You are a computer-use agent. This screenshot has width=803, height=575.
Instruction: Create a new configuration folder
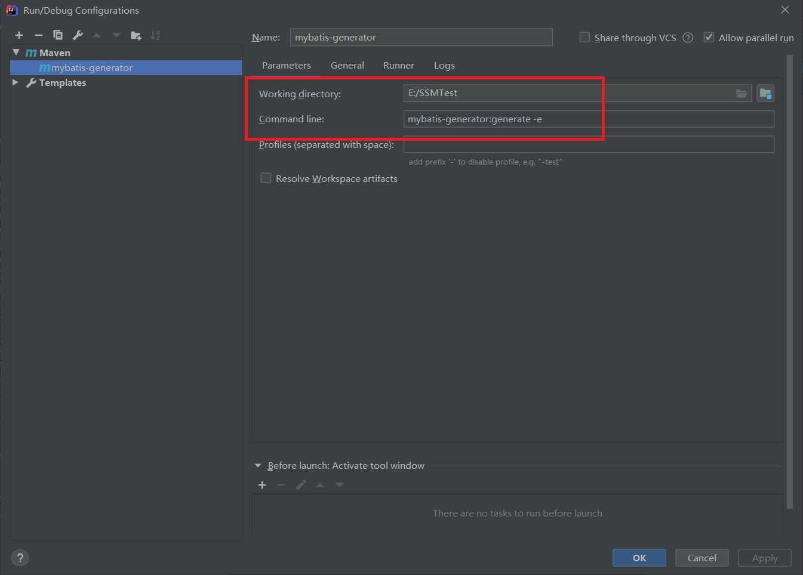point(136,35)
